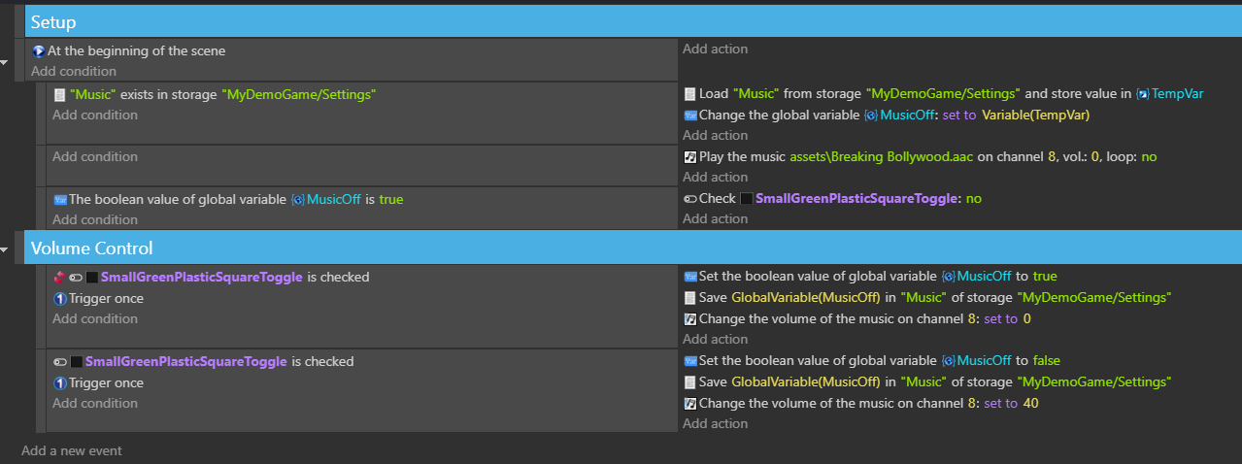
Task: Click the music note icon on Play the music action
Action: [x=690, y=156]
